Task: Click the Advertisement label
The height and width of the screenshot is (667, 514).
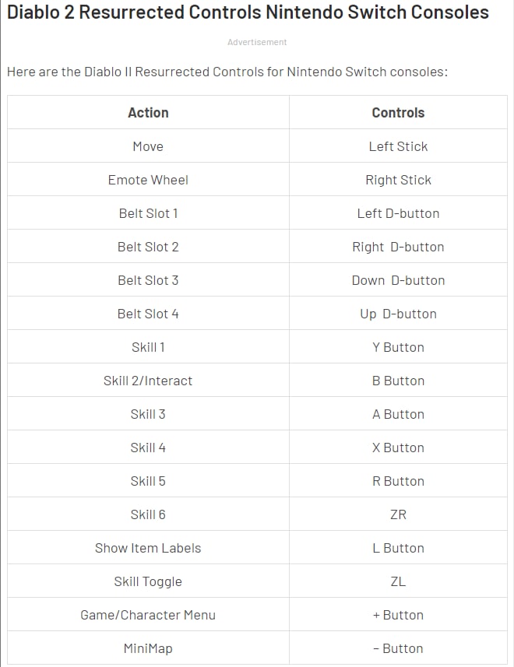Action: pos(257,42)
